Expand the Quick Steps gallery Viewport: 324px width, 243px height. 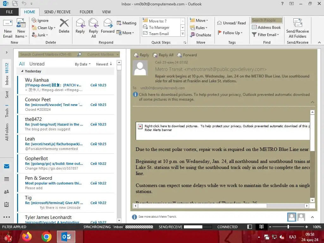pos(183,34)
